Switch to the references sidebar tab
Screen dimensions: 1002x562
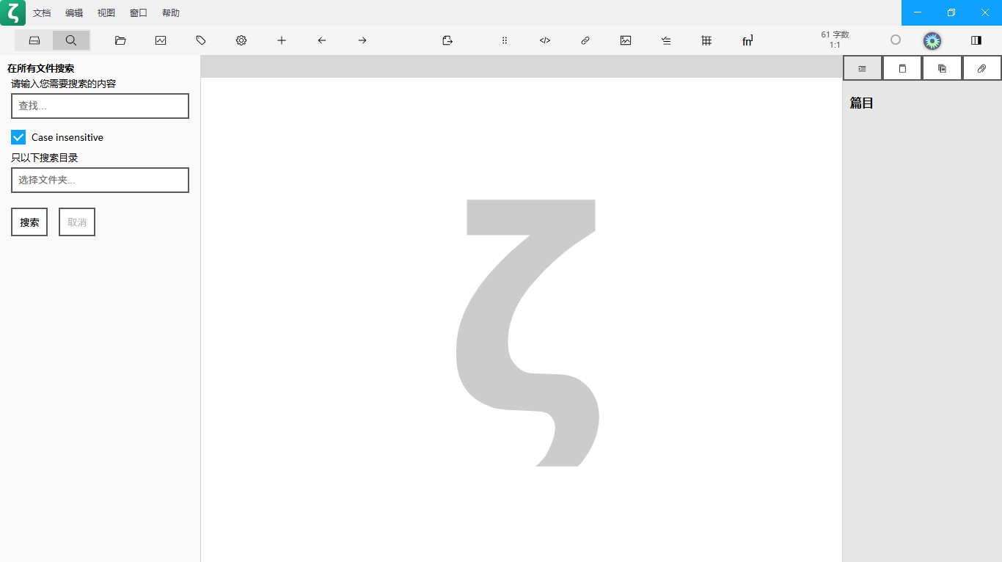pos(902,68)
